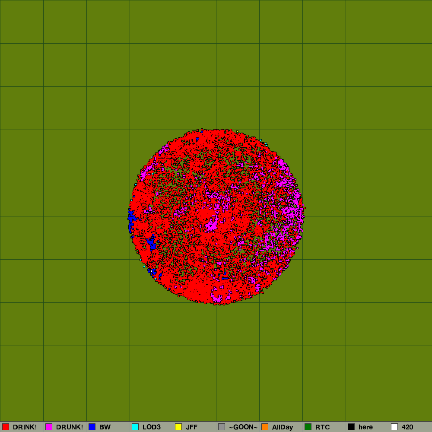The width and height of the screenshot is (432, 432).
Task: Click the yellow JFF legend swatch
Action: coord(178,427)
